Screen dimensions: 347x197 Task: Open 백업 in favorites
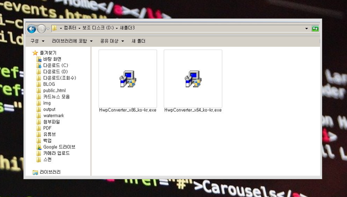(47, 140)
